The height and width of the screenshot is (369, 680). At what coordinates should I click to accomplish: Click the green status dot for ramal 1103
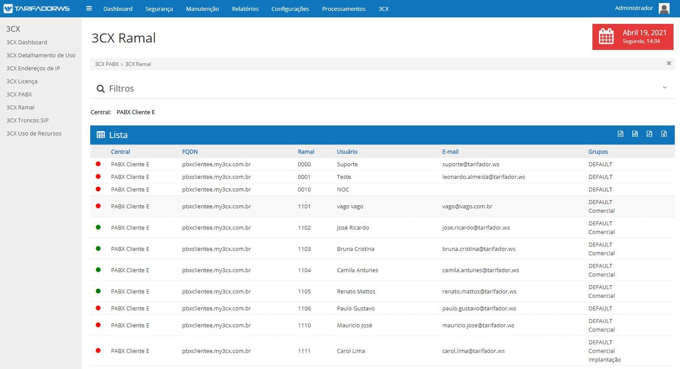tap(98, 248)
